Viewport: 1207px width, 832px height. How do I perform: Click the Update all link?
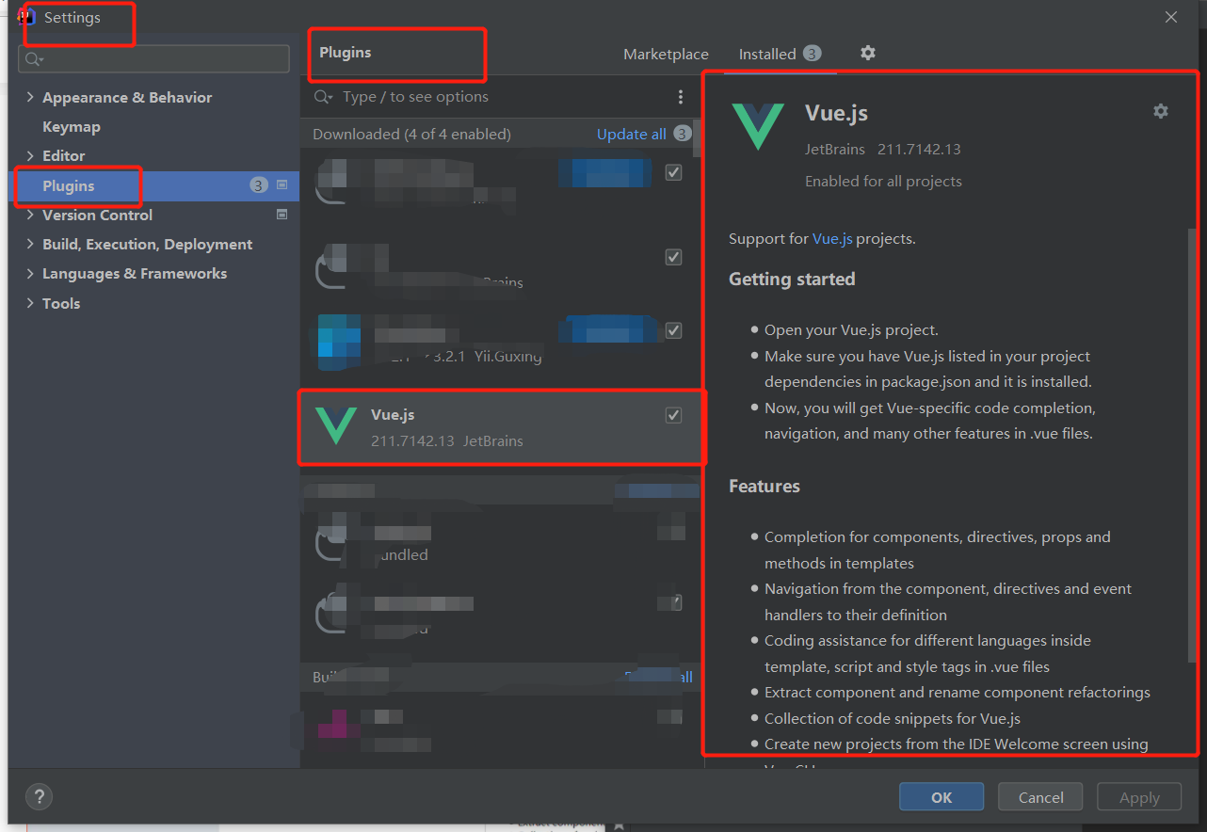click(632, 134)
